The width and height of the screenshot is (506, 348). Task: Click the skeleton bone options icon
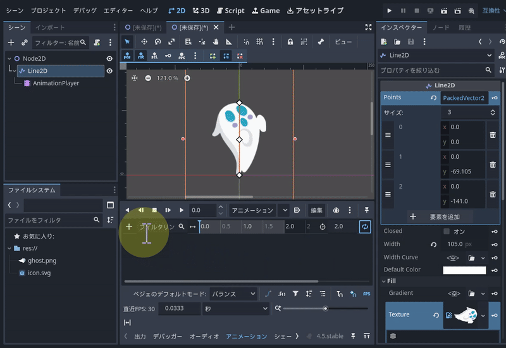321,42
